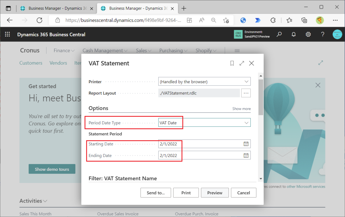The width and height of the screenshot is (345, 217).
Task: Click the Report Layout field
Action: point(199,93)
